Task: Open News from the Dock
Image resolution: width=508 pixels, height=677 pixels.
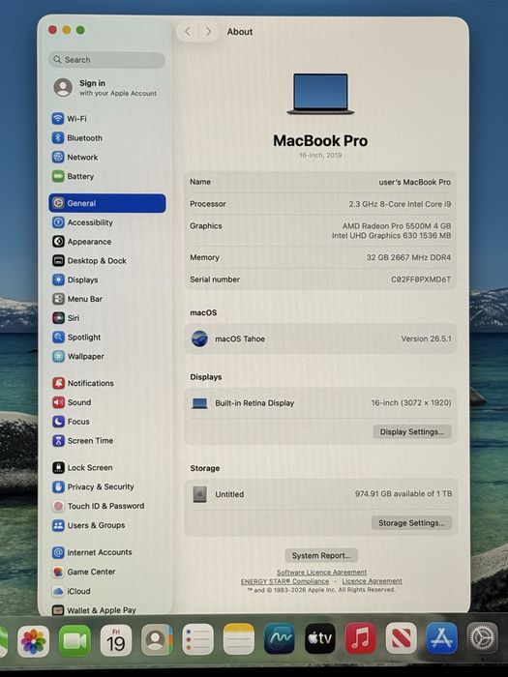Action: [x=402, y=638]
